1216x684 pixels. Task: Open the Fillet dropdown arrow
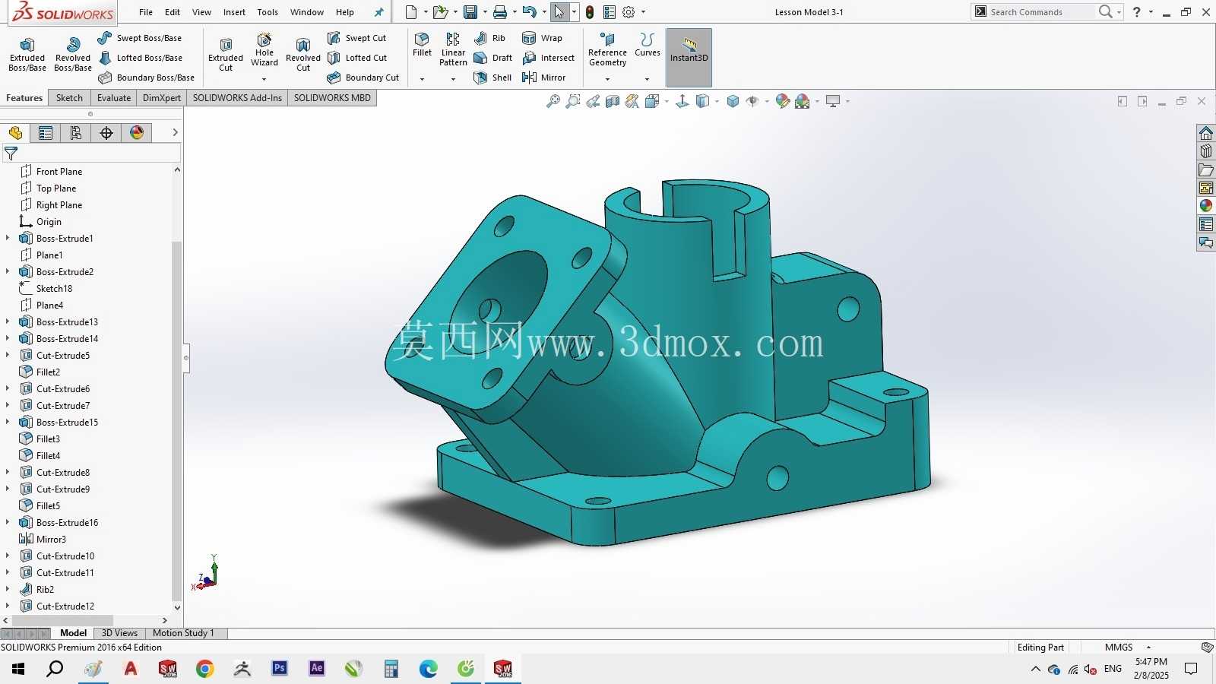pyautogui.click(x=422, y=79)
